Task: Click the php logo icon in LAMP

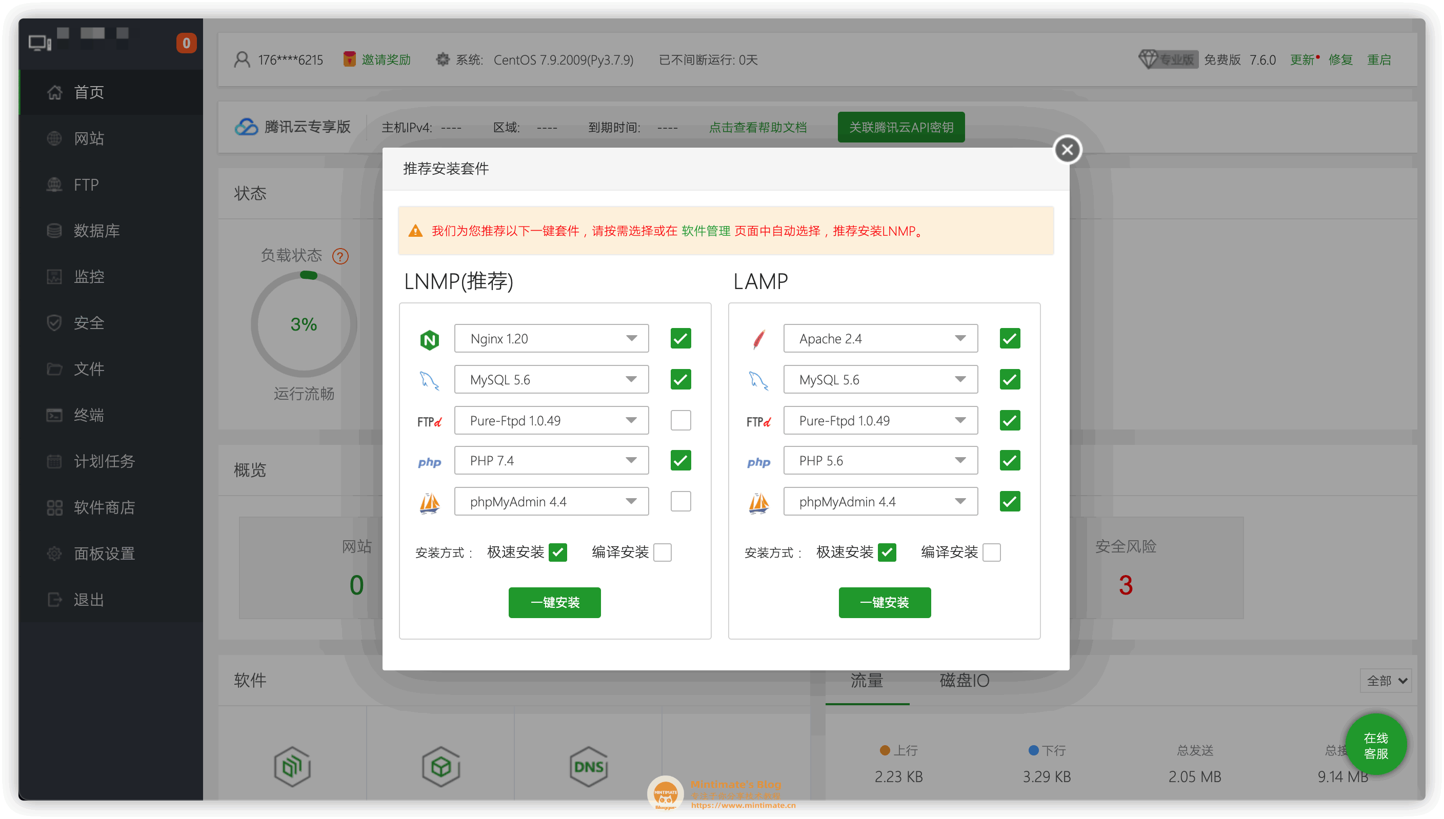Action: (758, 462)
